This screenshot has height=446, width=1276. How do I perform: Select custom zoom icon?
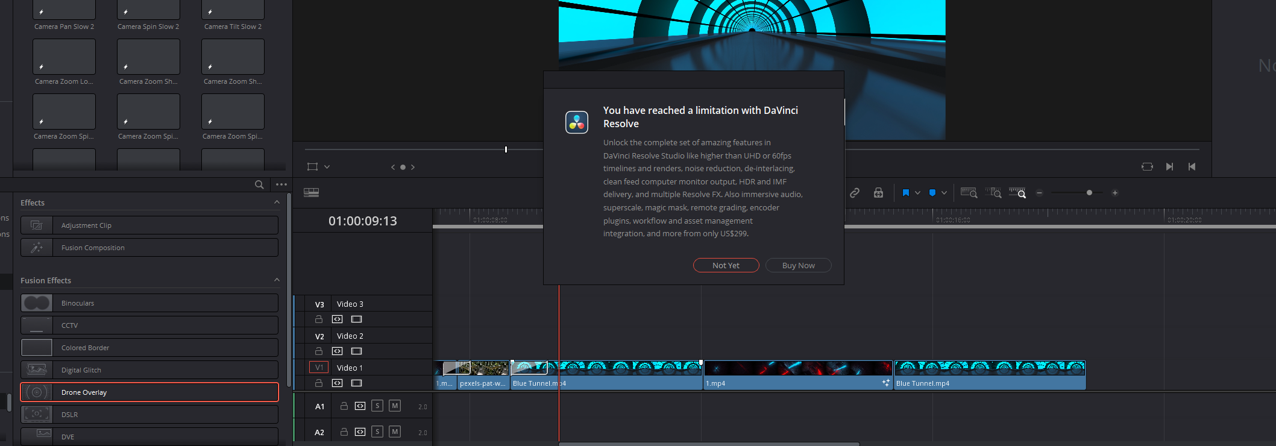click(x=1017, y=193)
